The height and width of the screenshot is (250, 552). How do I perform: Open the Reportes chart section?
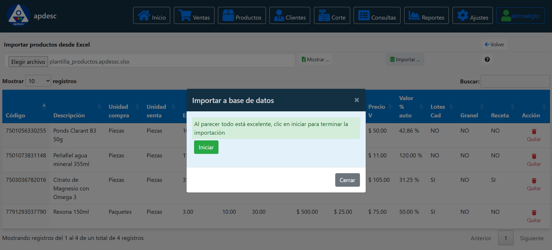(x=426, y=16)
